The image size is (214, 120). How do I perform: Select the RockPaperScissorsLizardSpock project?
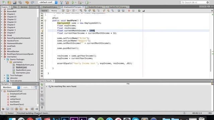coord(20,54)
